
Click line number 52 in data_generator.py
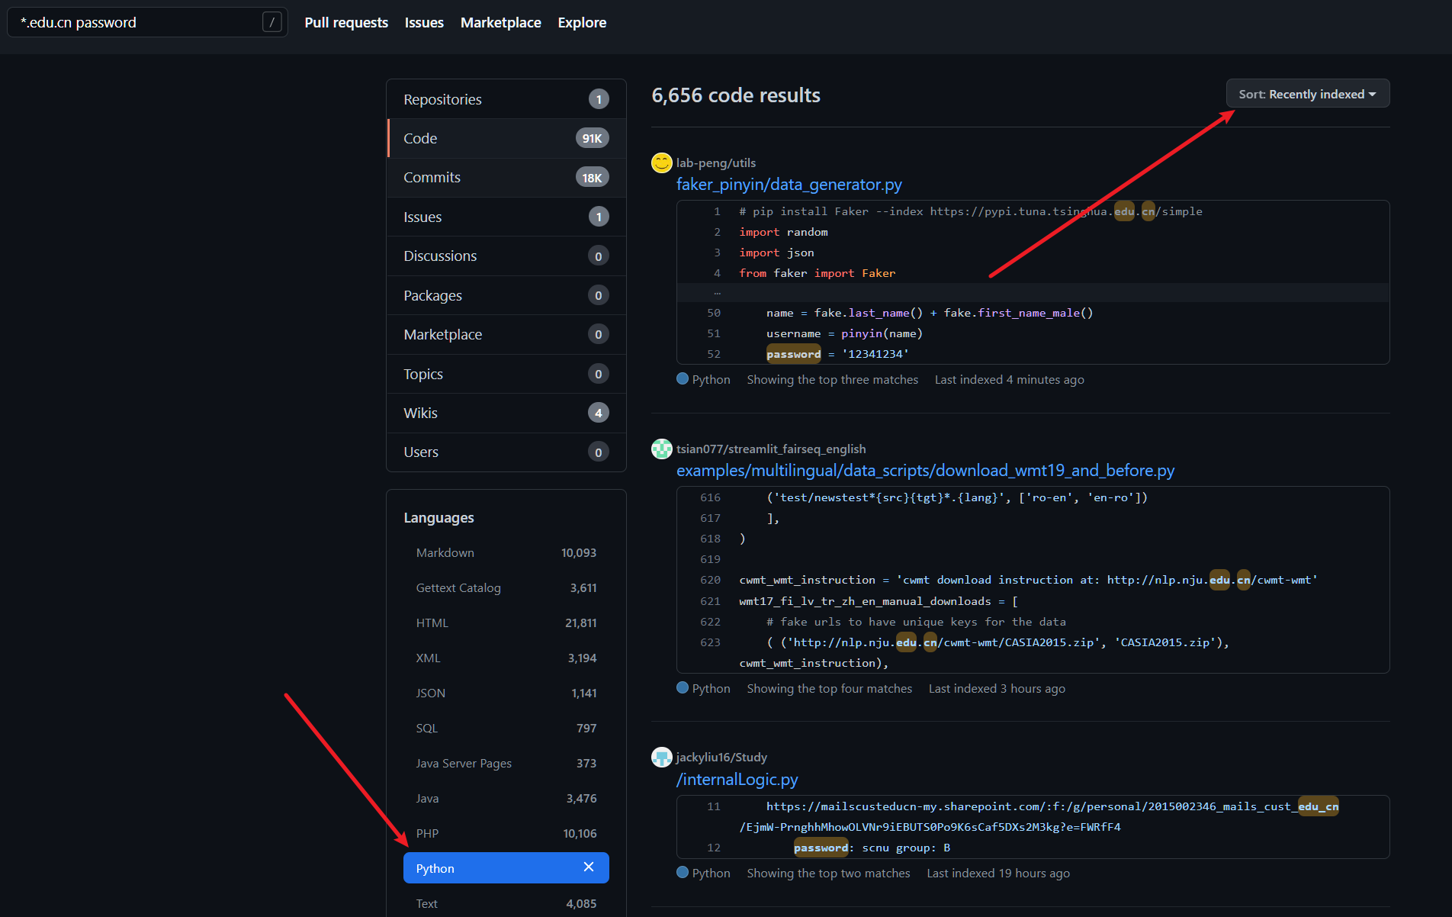point(713,354)
